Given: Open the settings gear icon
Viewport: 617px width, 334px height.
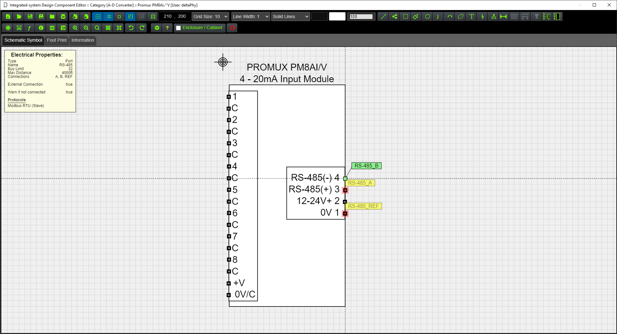Looking at the screenshot, I should pyautogui.click(x=157, y=28).
